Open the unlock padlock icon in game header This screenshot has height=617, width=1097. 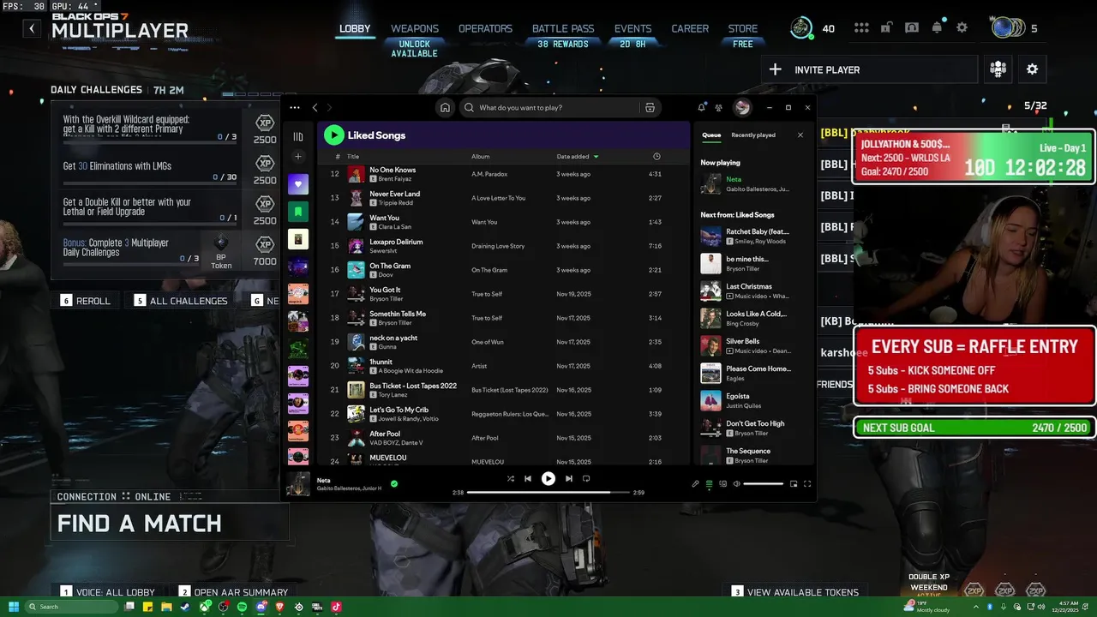click(x=888, y=27)
